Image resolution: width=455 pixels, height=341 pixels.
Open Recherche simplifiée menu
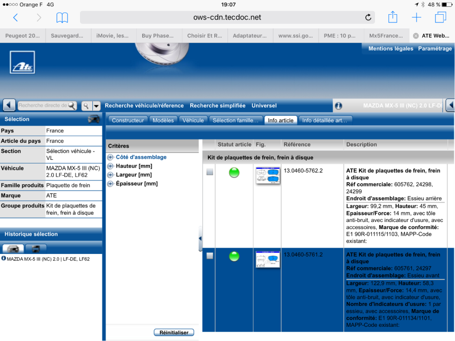(x=218, y=106)
